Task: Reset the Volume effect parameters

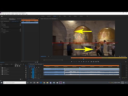Action: tap(20, 30)
